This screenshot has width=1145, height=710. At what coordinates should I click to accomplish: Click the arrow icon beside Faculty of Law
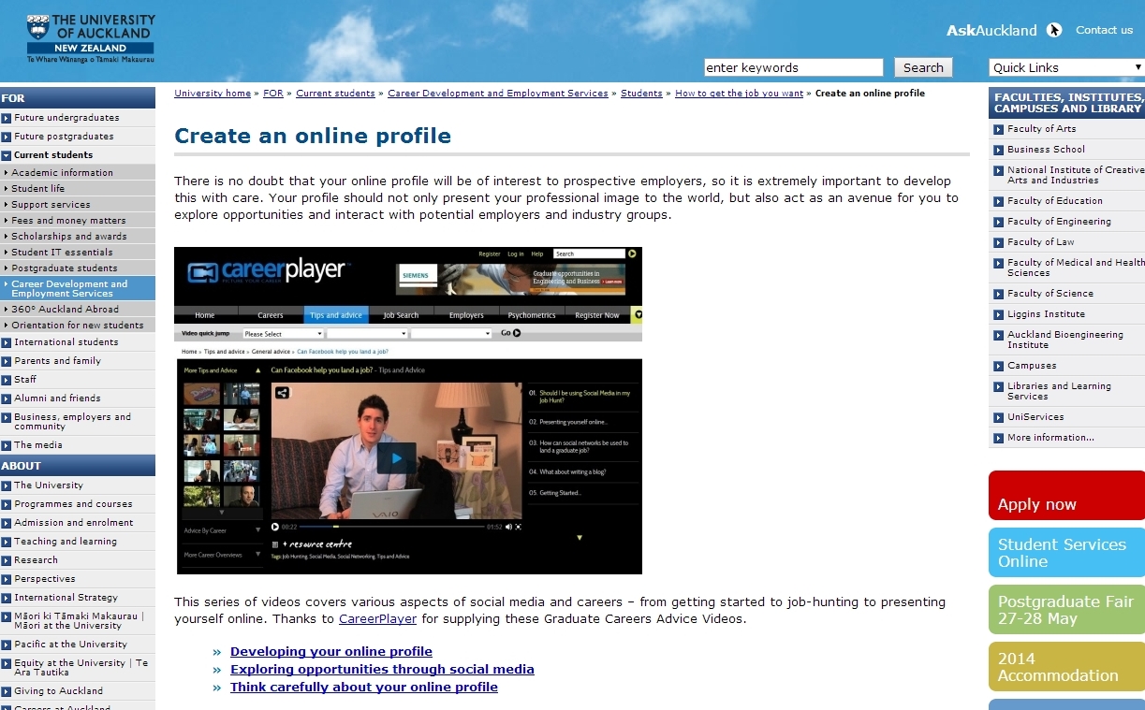point(996,242)
